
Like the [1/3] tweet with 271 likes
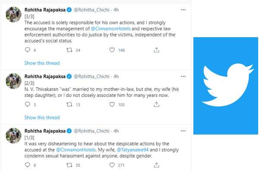(112, 165)
